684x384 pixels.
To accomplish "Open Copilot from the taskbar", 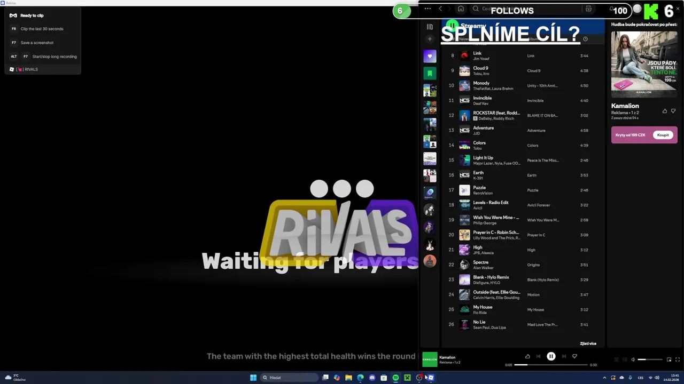I will click(337, 378).
